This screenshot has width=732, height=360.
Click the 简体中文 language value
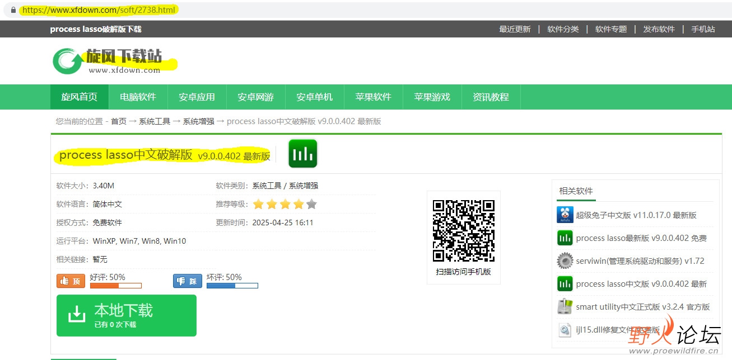pyautogui.click(x=107, y=204)
